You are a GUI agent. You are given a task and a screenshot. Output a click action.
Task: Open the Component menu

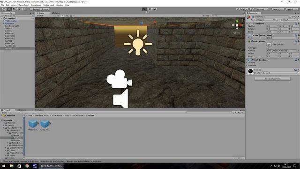pyautogui.click(x=36, y=5)
